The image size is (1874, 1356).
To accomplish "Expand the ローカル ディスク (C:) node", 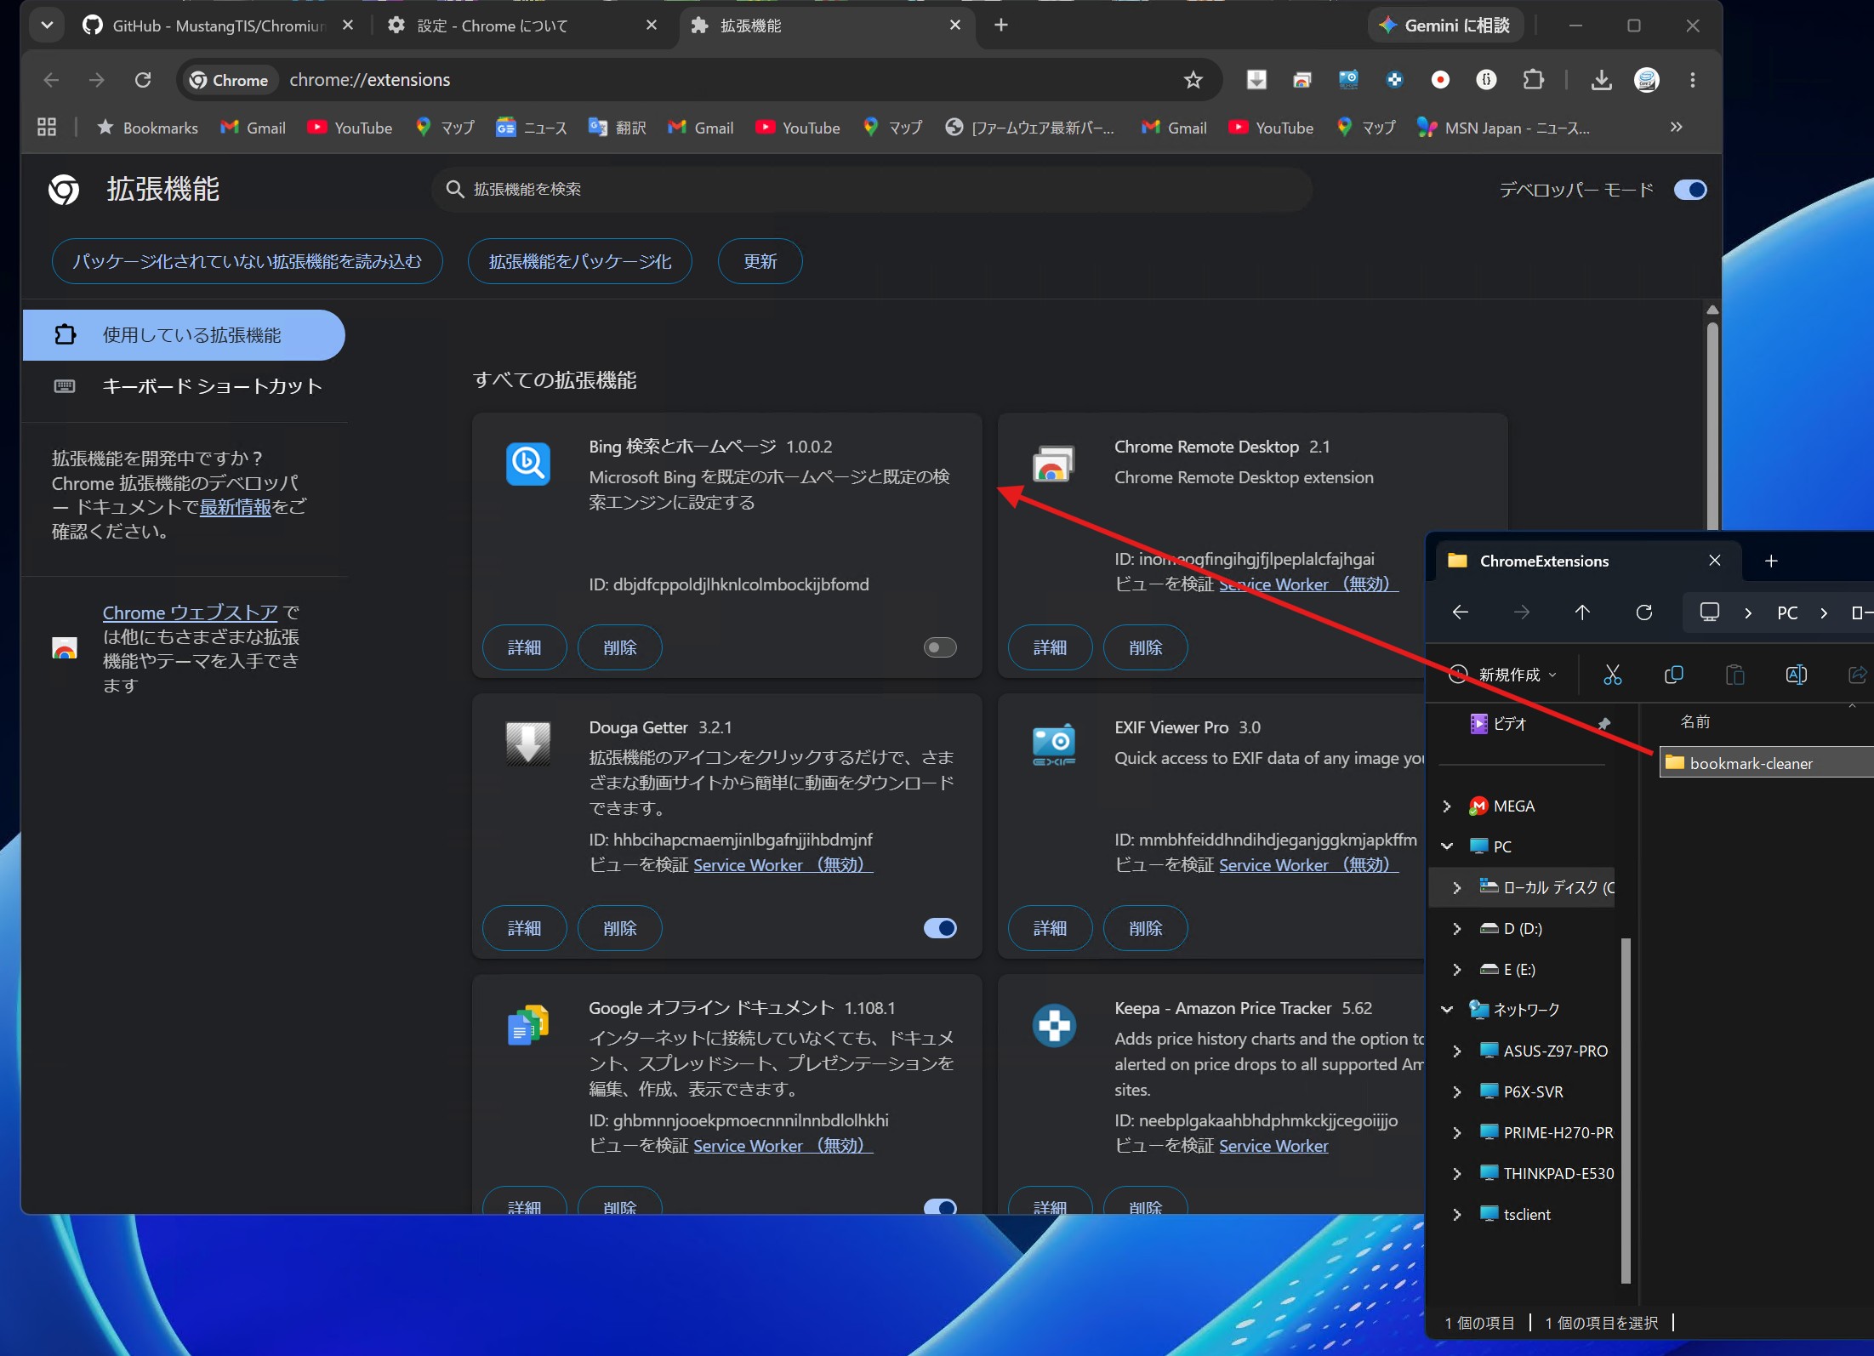I will (1457, 887).
